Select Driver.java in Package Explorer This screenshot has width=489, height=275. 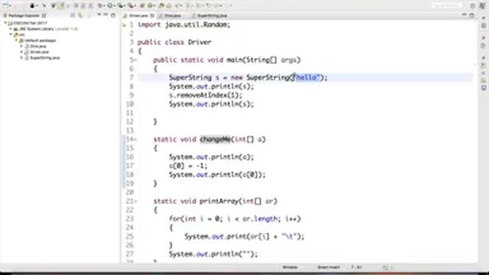39,52
